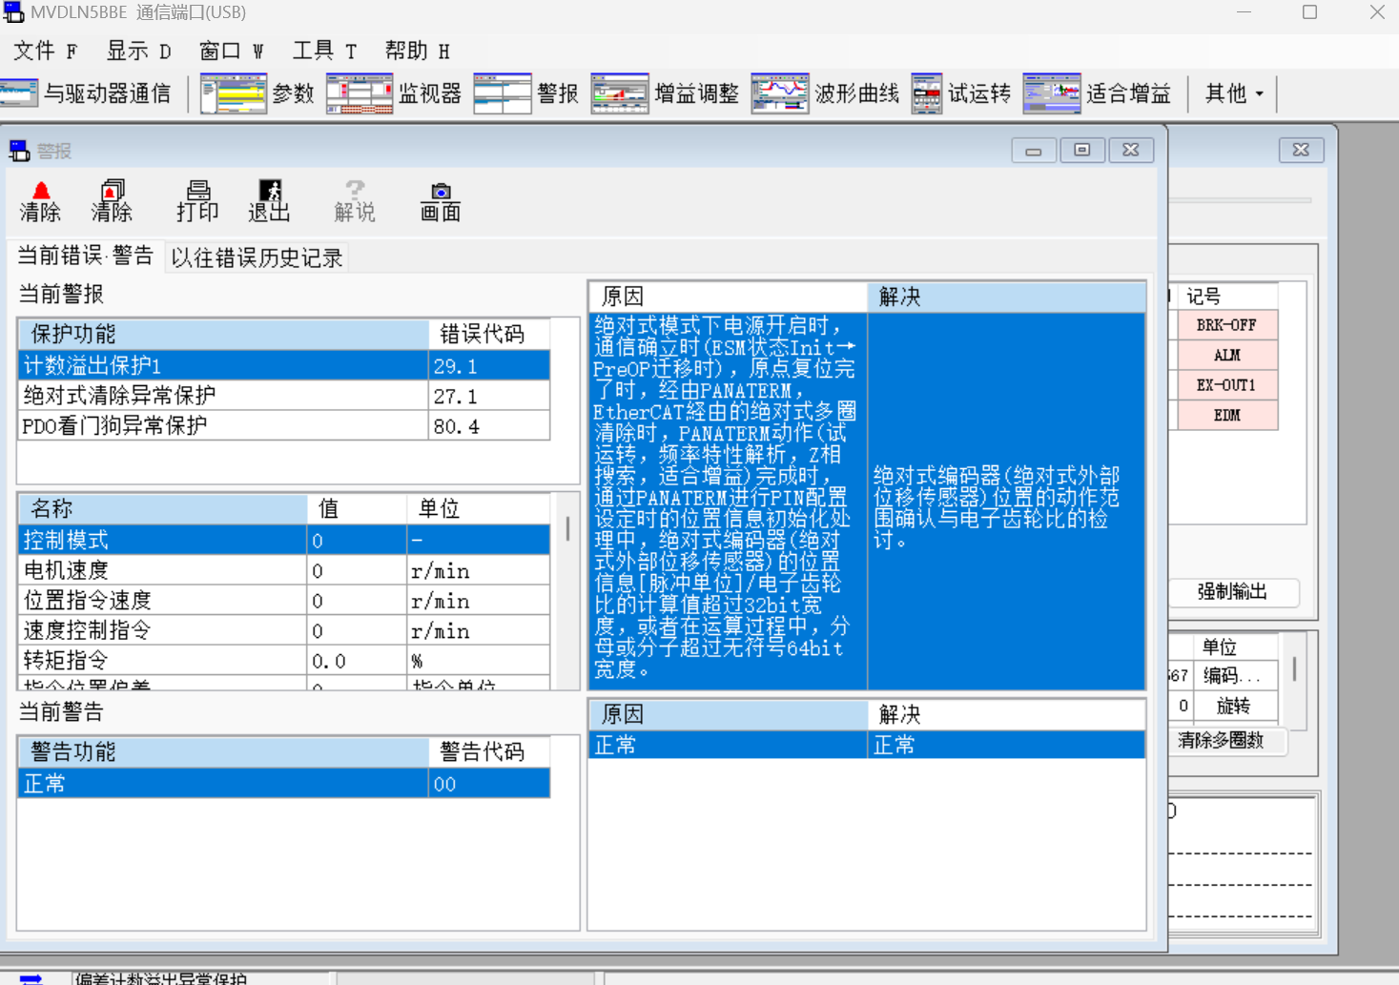This screenshot has height=985, width=1399.
Task: Capture screen with 画面 camera icon
Action: click(x=441, y=201)
